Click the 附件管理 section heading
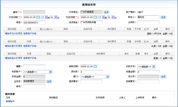This screenshot has height=107, width=178. 10,94
